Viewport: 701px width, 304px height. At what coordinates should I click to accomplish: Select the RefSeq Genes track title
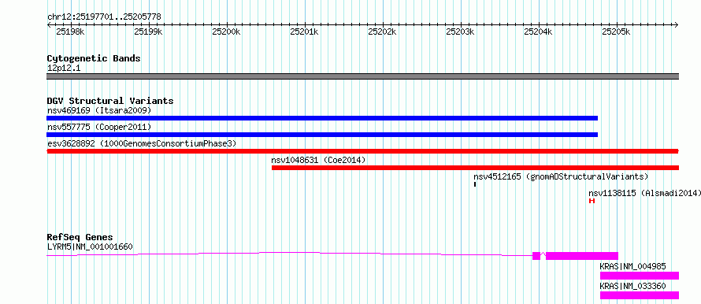pos(80,237)
